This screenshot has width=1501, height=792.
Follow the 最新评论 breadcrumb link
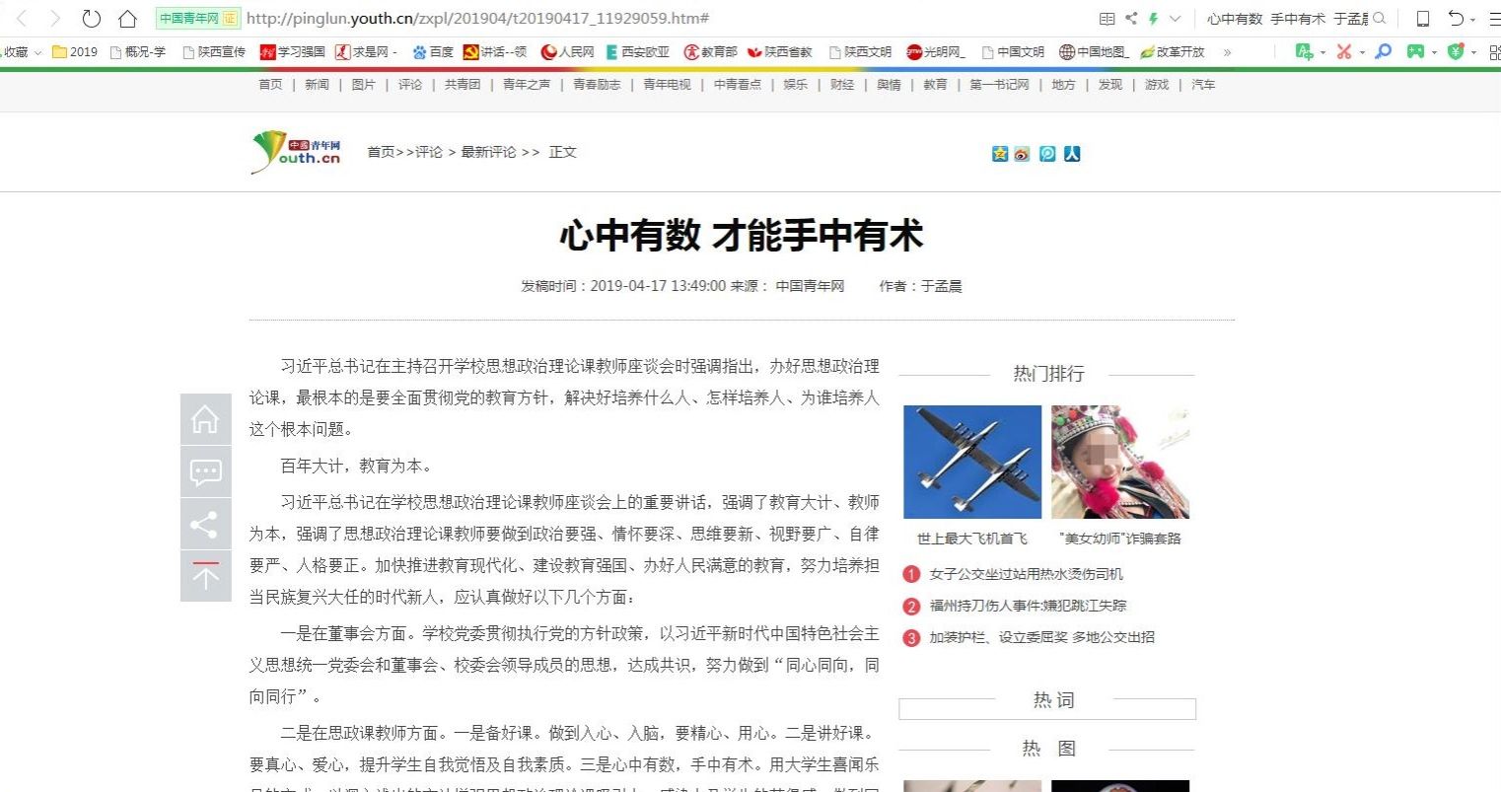tap(488, 152)
